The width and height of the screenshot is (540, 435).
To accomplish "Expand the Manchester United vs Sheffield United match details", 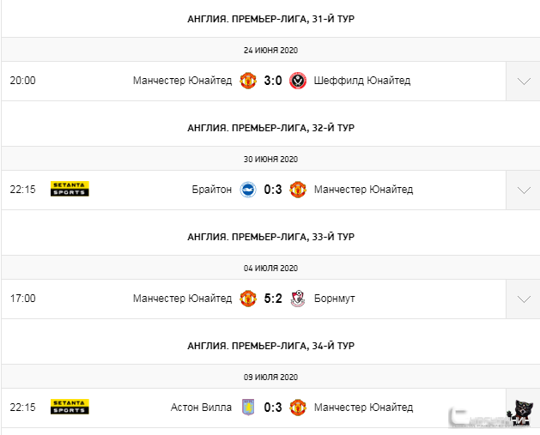I will [x=524, y=82].
